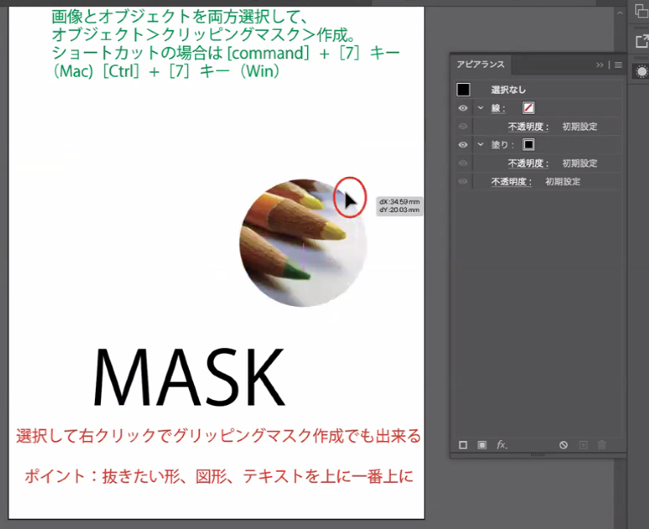Click the 不透明度 link under 塗り
The width and height of the screenshot is (649, 529).
[x=528, y=163]
